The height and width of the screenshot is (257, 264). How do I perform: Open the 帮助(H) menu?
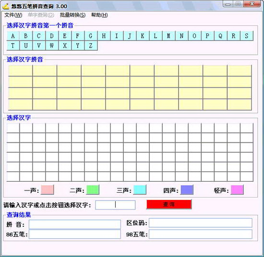point(99,15)
